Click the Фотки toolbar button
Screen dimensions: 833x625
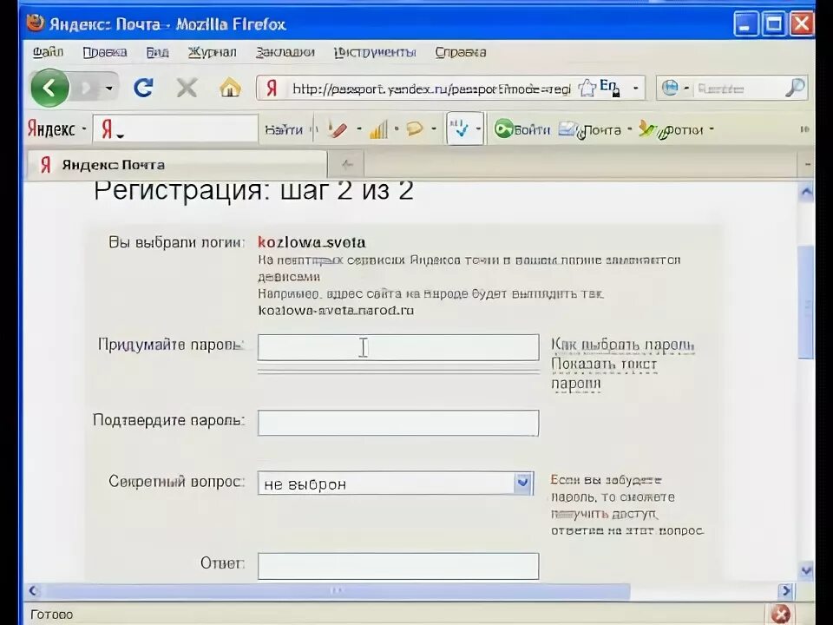(671, 129)
